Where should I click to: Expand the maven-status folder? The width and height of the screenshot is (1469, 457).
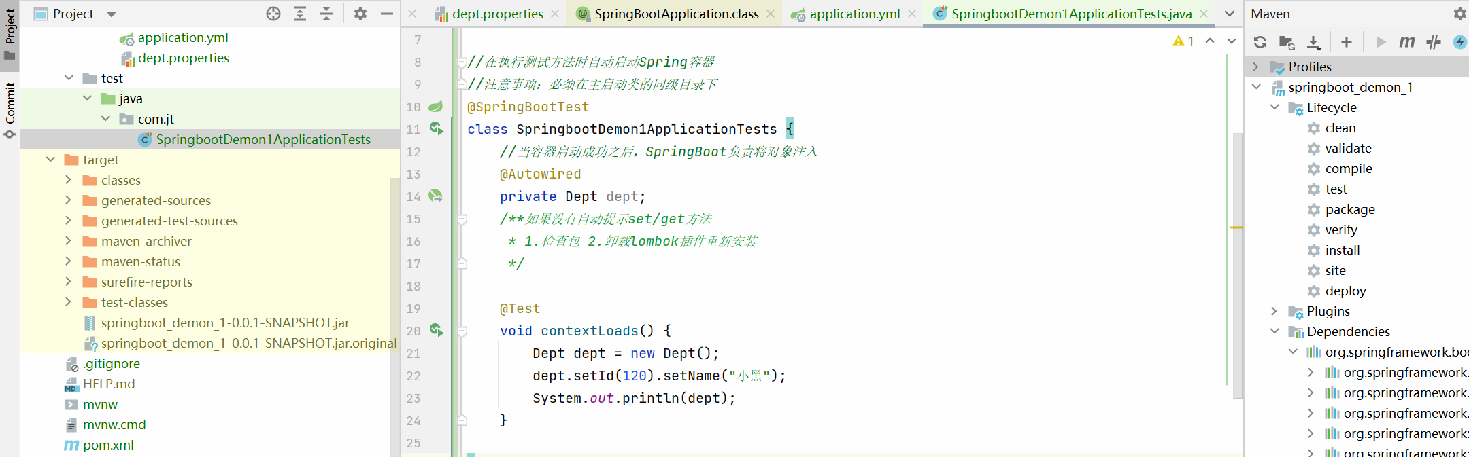tap(68, 261)
